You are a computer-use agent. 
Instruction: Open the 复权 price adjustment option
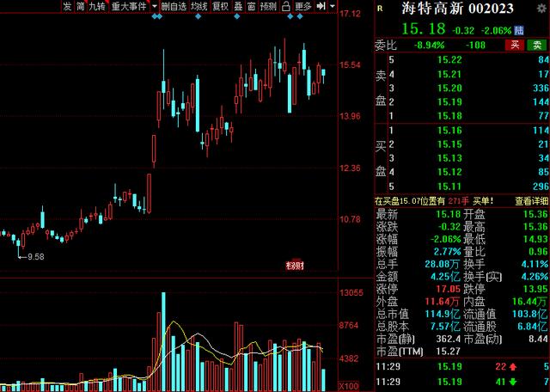tap(221, 6)
